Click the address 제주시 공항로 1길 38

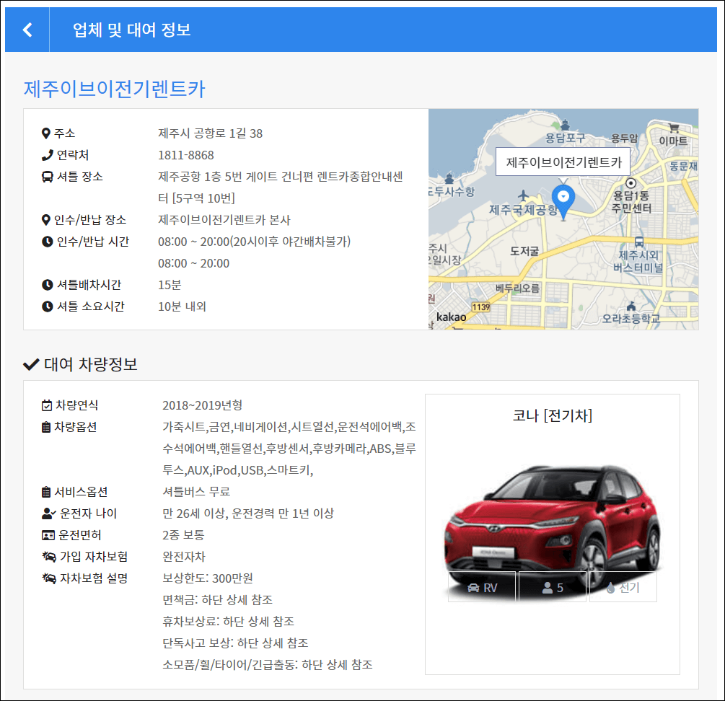click(x=211, y=133)
